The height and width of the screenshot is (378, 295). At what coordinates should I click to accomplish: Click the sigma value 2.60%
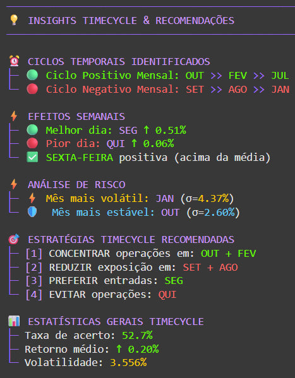click(219, 213)
